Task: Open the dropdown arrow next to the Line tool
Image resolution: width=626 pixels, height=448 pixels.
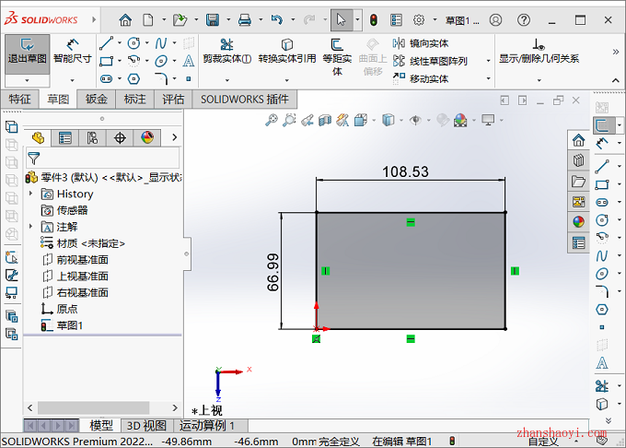Action: point(120,42)
